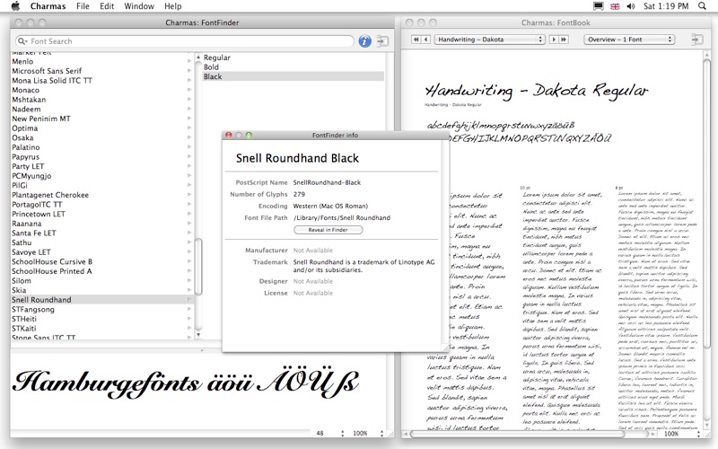This screenshot has height=449, width=718.
Task: Open the Help menu
Action: [x=173, y=6]
